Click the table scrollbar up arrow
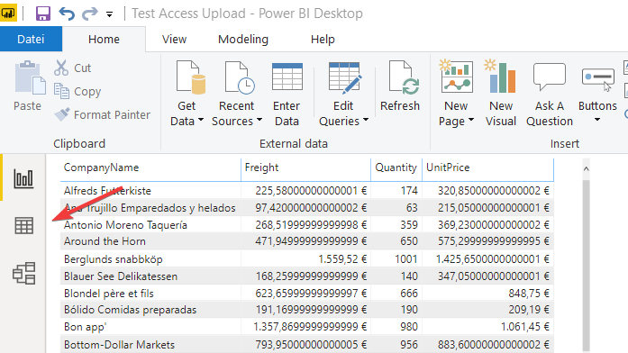 tap(587, 169)
